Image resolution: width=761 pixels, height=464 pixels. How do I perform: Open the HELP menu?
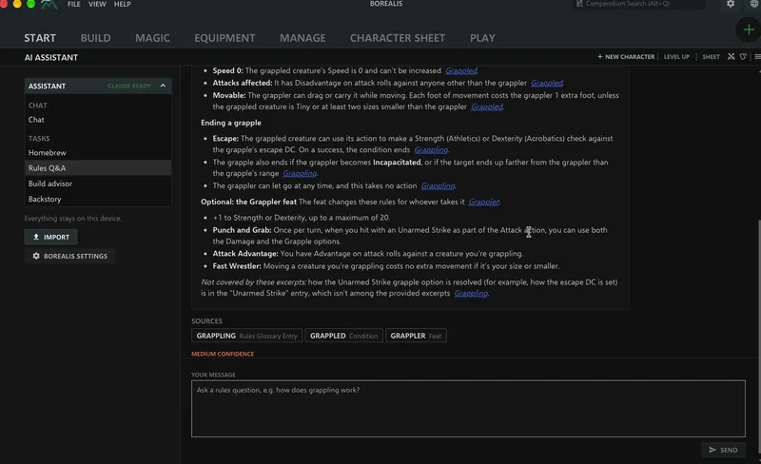(123, 4)
